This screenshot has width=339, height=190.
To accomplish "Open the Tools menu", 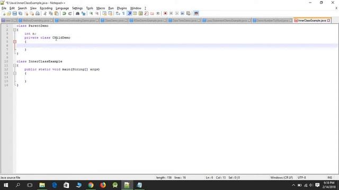I will (90, 8).
